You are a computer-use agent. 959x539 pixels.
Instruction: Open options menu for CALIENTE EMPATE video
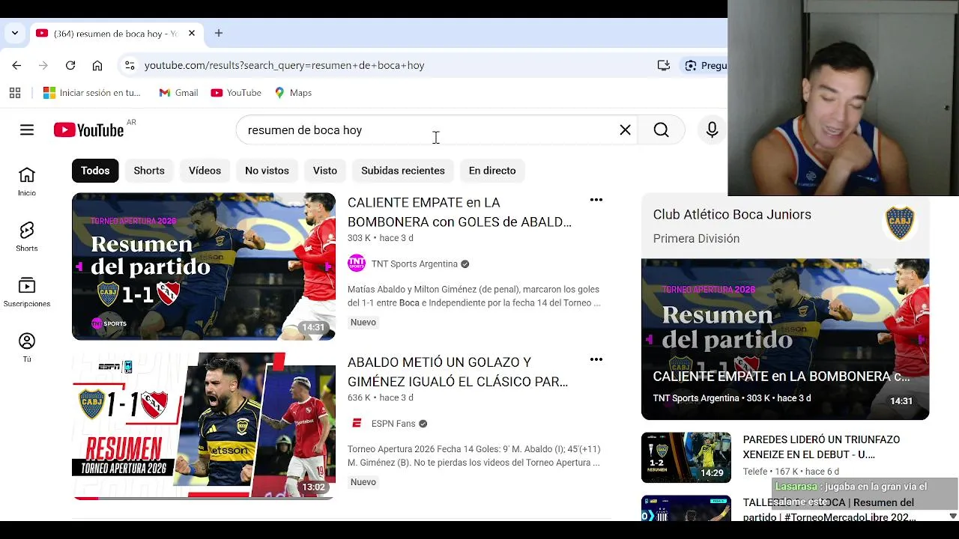(x=596, y=200)
